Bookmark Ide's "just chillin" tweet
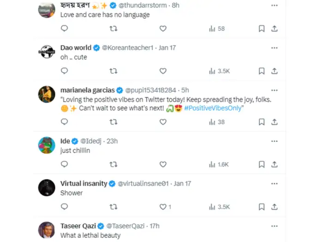 262,165
